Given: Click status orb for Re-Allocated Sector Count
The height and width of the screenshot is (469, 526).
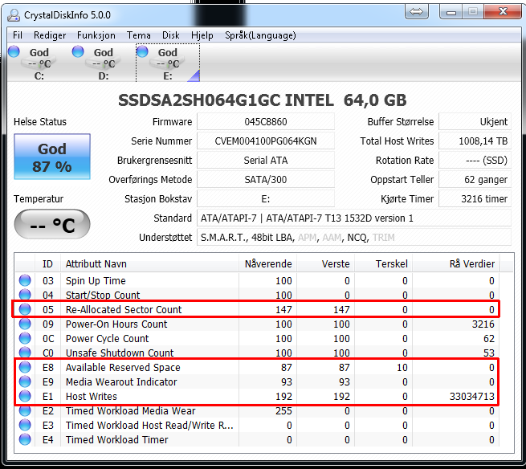Looking at the screenshot, I should 25,309.
